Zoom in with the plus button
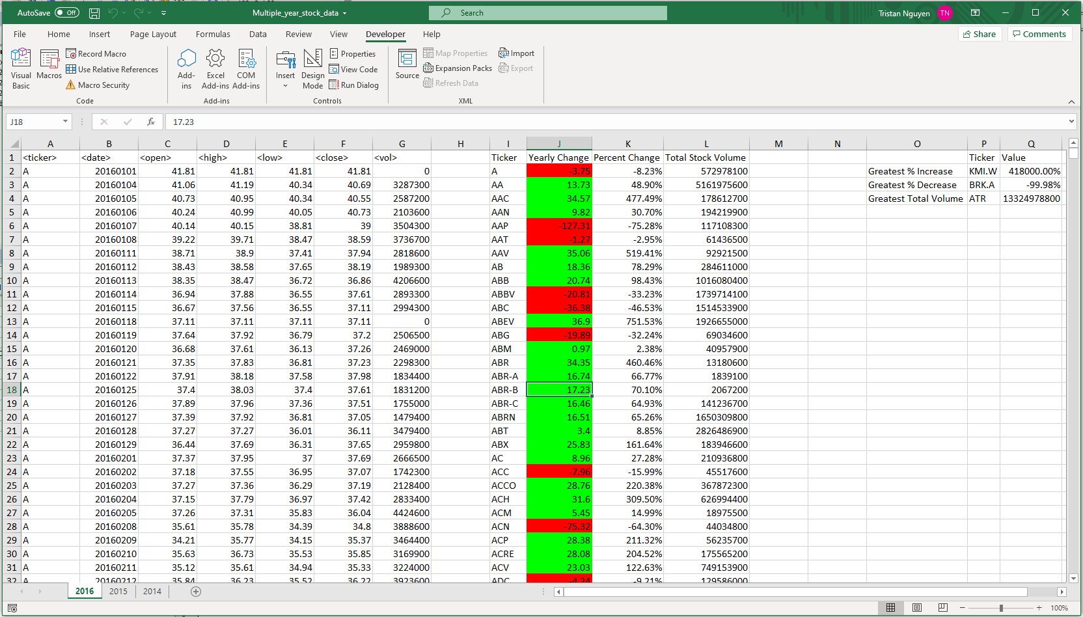1083x617 pixels. [1039, 608]
